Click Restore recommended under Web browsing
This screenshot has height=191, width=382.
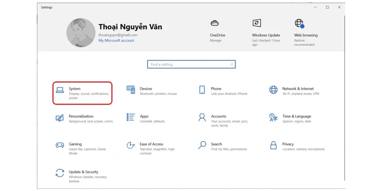(304, 43)
